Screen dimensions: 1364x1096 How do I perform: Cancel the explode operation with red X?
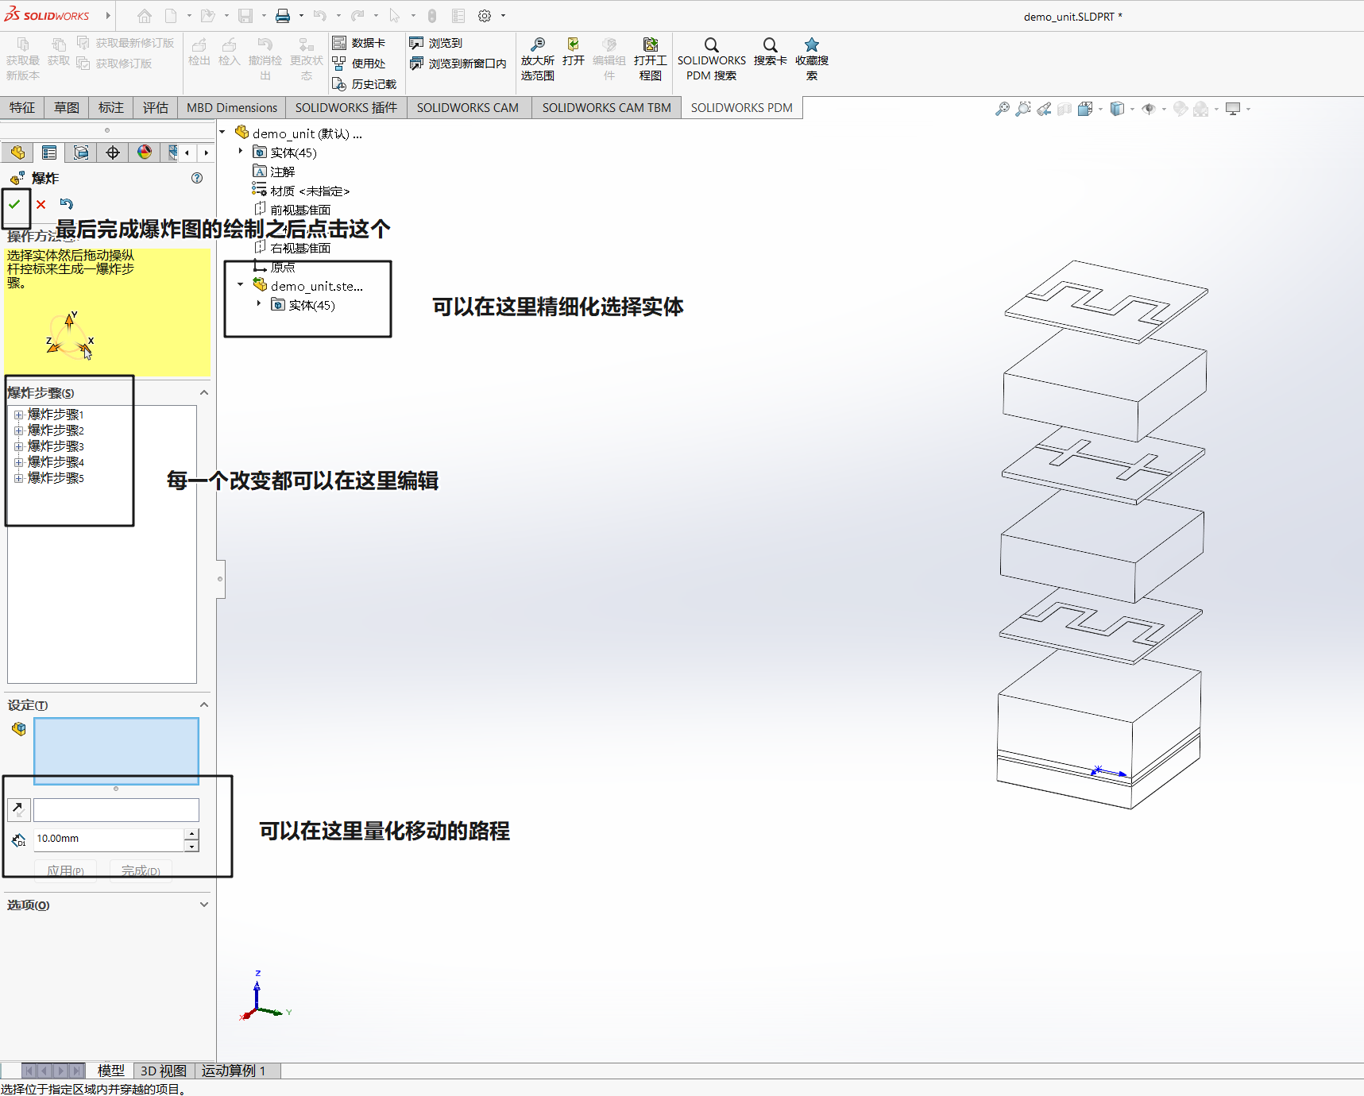(x=41, y=205)
